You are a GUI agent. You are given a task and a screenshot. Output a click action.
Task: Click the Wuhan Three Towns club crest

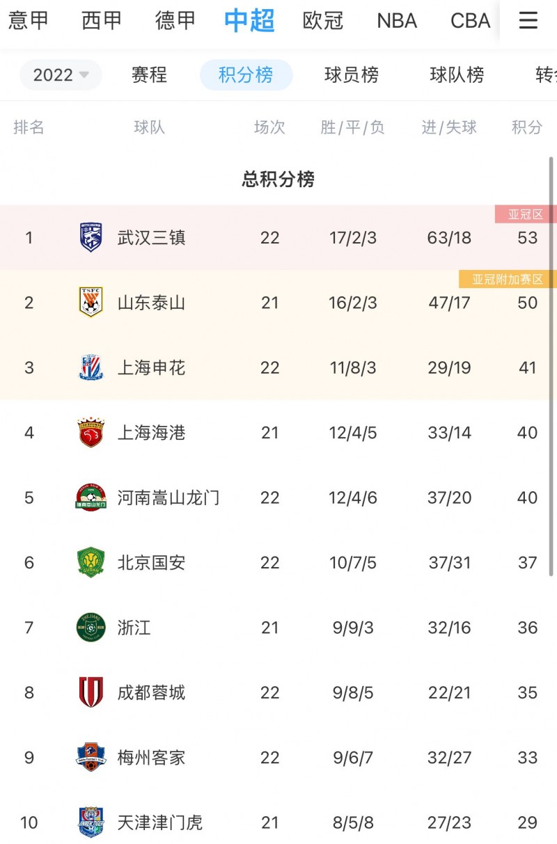coord(89,237)
